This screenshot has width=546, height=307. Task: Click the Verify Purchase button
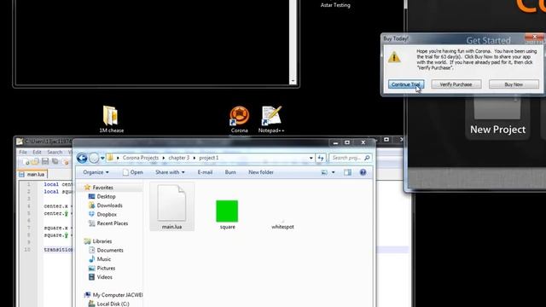pyautogui.click(x=456, y=84)
